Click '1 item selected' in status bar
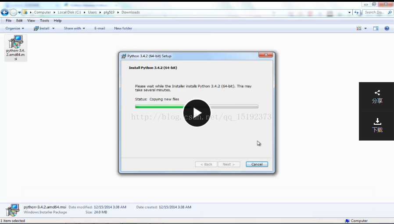The height and width of the screenshot is (224, 394). pos(13,221)
